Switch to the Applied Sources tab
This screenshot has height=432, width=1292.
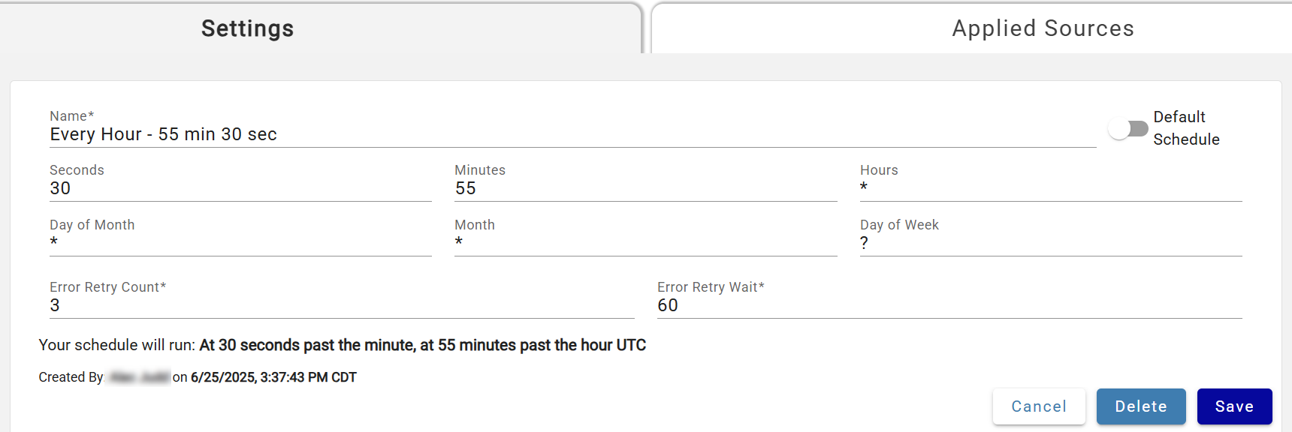coord(1043,28)
